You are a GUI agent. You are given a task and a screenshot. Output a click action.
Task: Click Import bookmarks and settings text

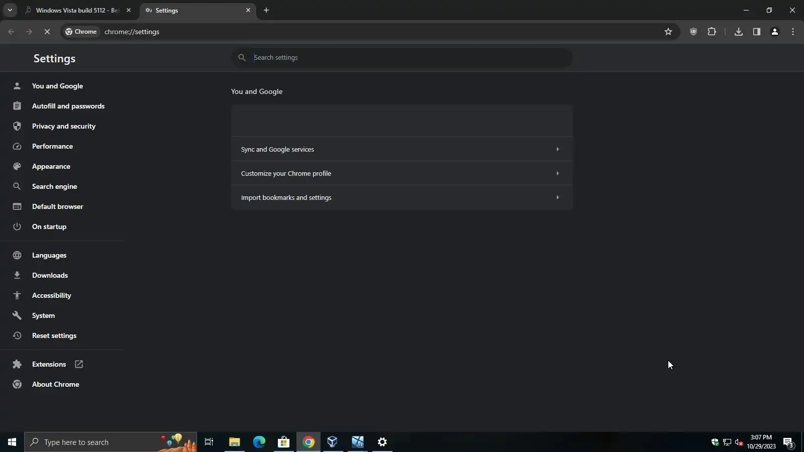coord(286,197)
